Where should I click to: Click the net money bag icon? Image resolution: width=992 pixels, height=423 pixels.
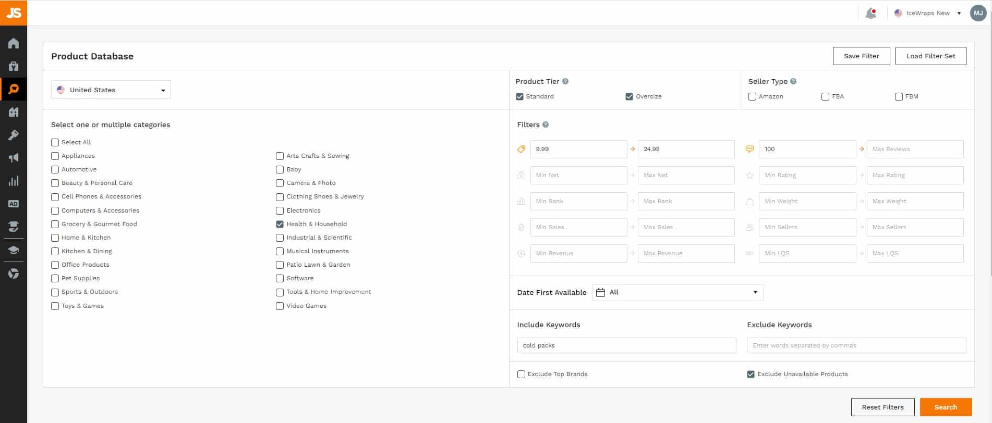[x=521, y=175]
